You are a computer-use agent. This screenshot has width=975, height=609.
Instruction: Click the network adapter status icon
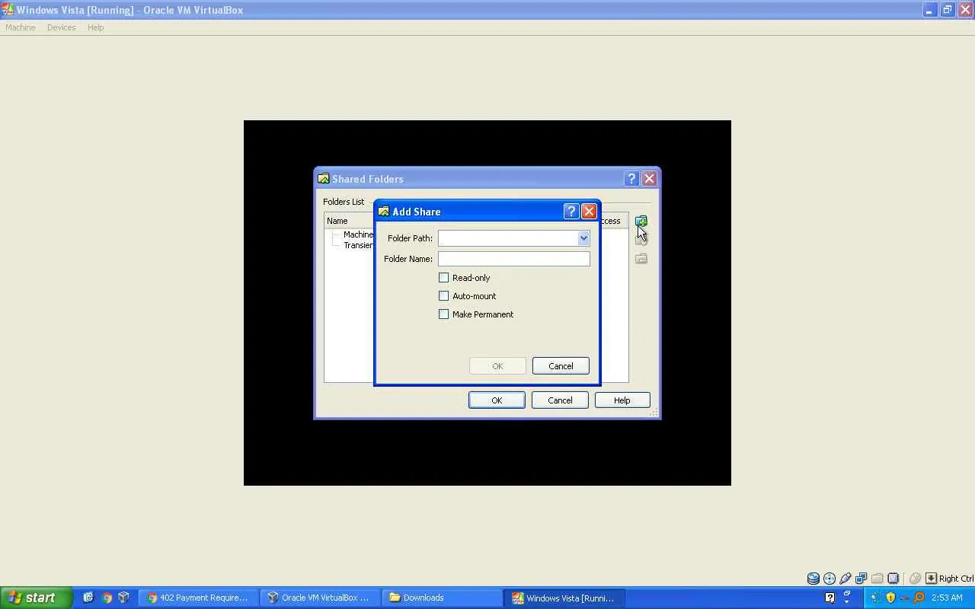pyautogui.click(x=862, y=579)
